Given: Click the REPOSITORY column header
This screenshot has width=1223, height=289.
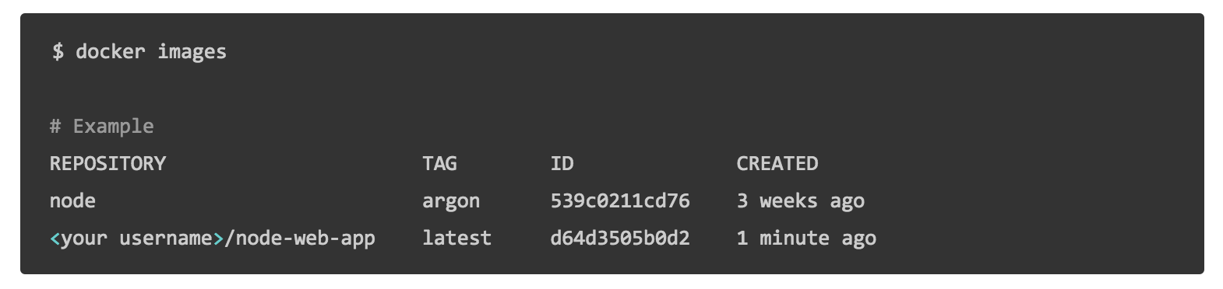Looking at the screenshot, I should pyautogui.click(x=107, y=163).
